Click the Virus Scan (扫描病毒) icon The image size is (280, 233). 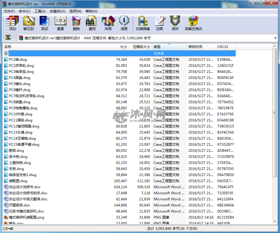[x=143, y=23]
